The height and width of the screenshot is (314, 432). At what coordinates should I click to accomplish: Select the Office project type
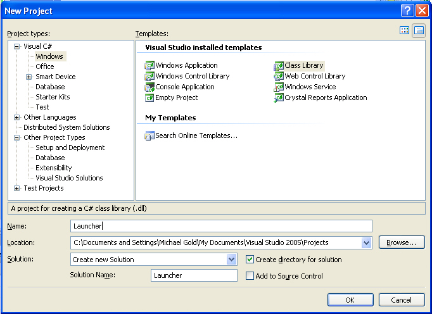point(45,66)
